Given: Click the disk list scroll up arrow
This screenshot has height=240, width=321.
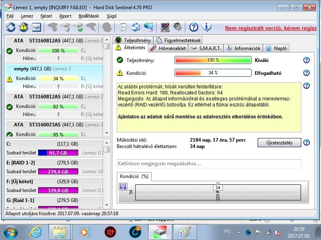Looking at the screenshot, I should (107, 39).
